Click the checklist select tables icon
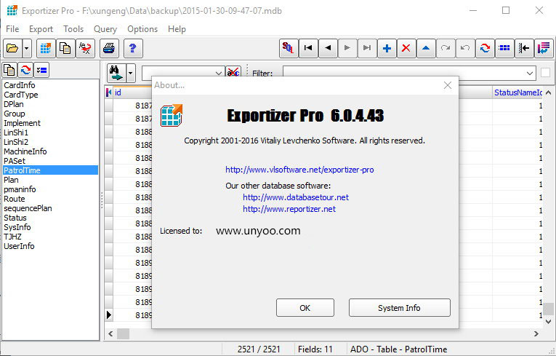The image size is (556, 356). tap(41, 70)
